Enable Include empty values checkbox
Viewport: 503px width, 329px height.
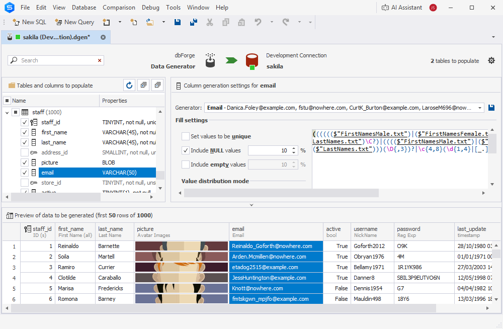point(186,164)
